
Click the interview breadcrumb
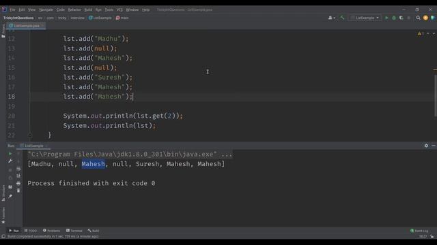click(x=77, y=18)
